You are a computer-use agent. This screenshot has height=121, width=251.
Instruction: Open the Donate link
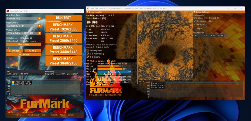71,115
